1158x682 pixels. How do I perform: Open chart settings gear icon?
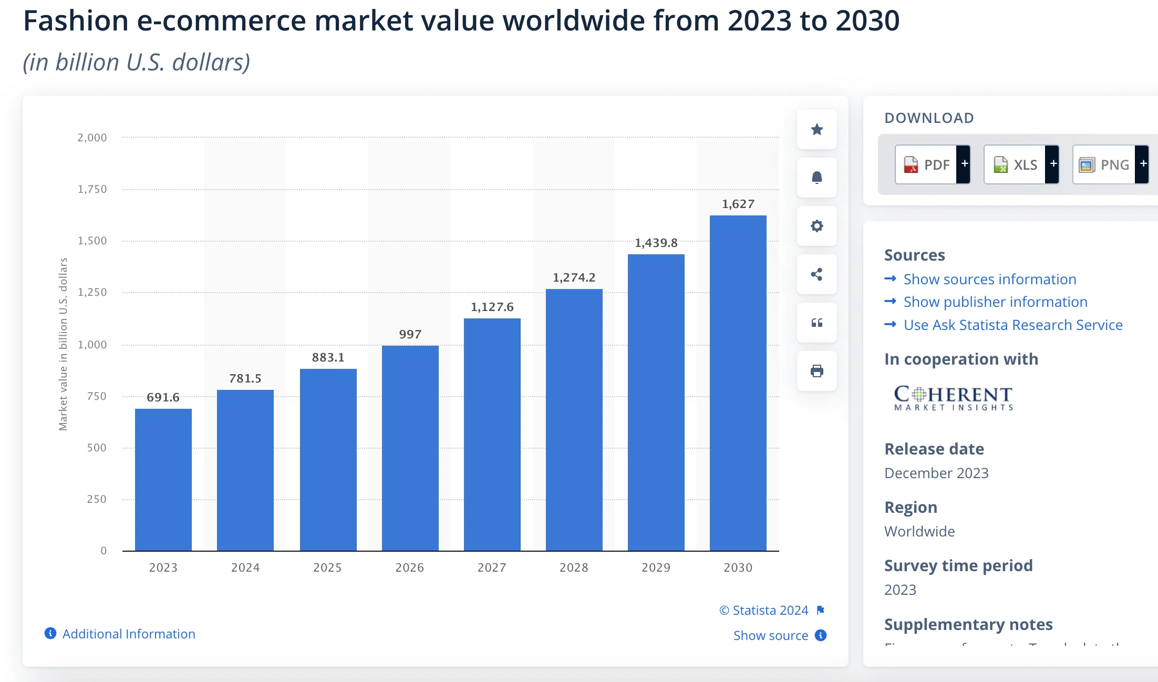coord(816,226)
